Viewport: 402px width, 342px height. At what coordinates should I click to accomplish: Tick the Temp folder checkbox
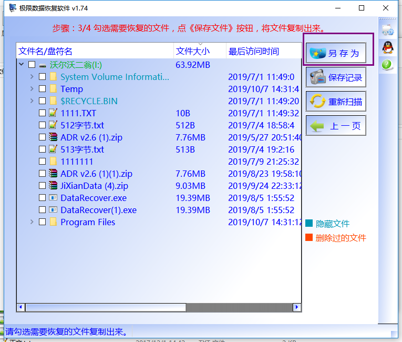click(43, 88)
